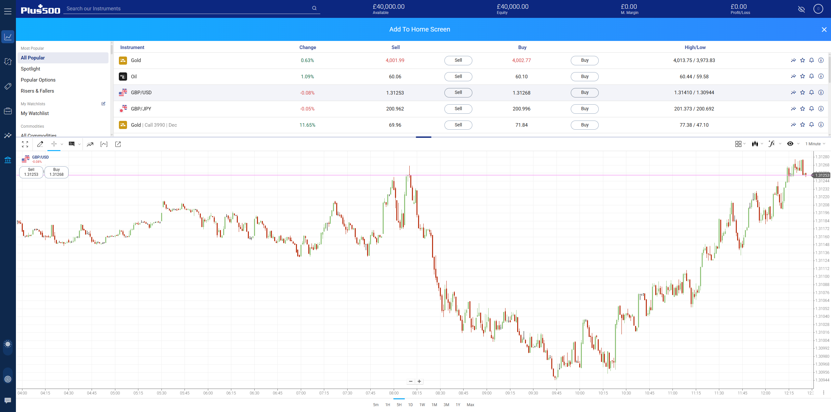
Task: Select the drawing pencil tool on the chart toolbar
Action: click(x=40, y=144)
